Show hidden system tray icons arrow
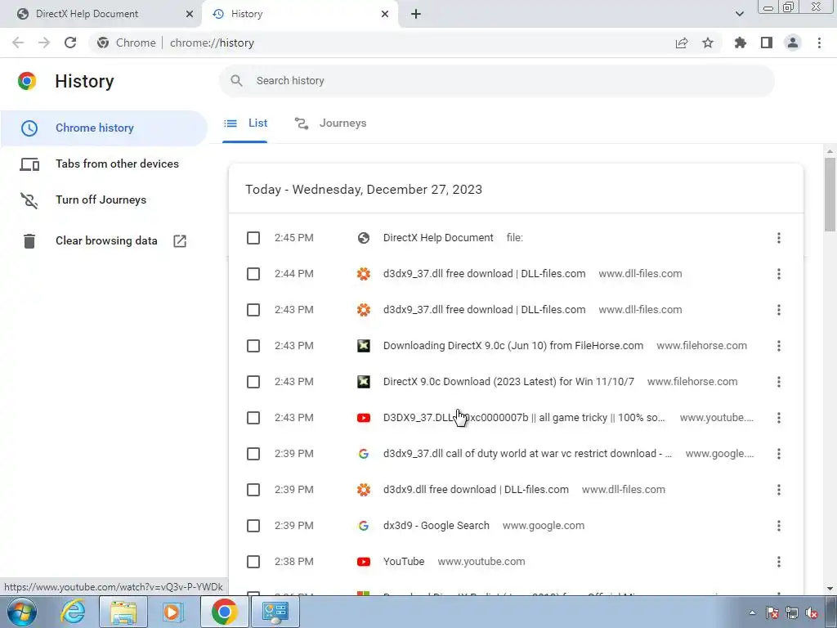 coord(752,612)
